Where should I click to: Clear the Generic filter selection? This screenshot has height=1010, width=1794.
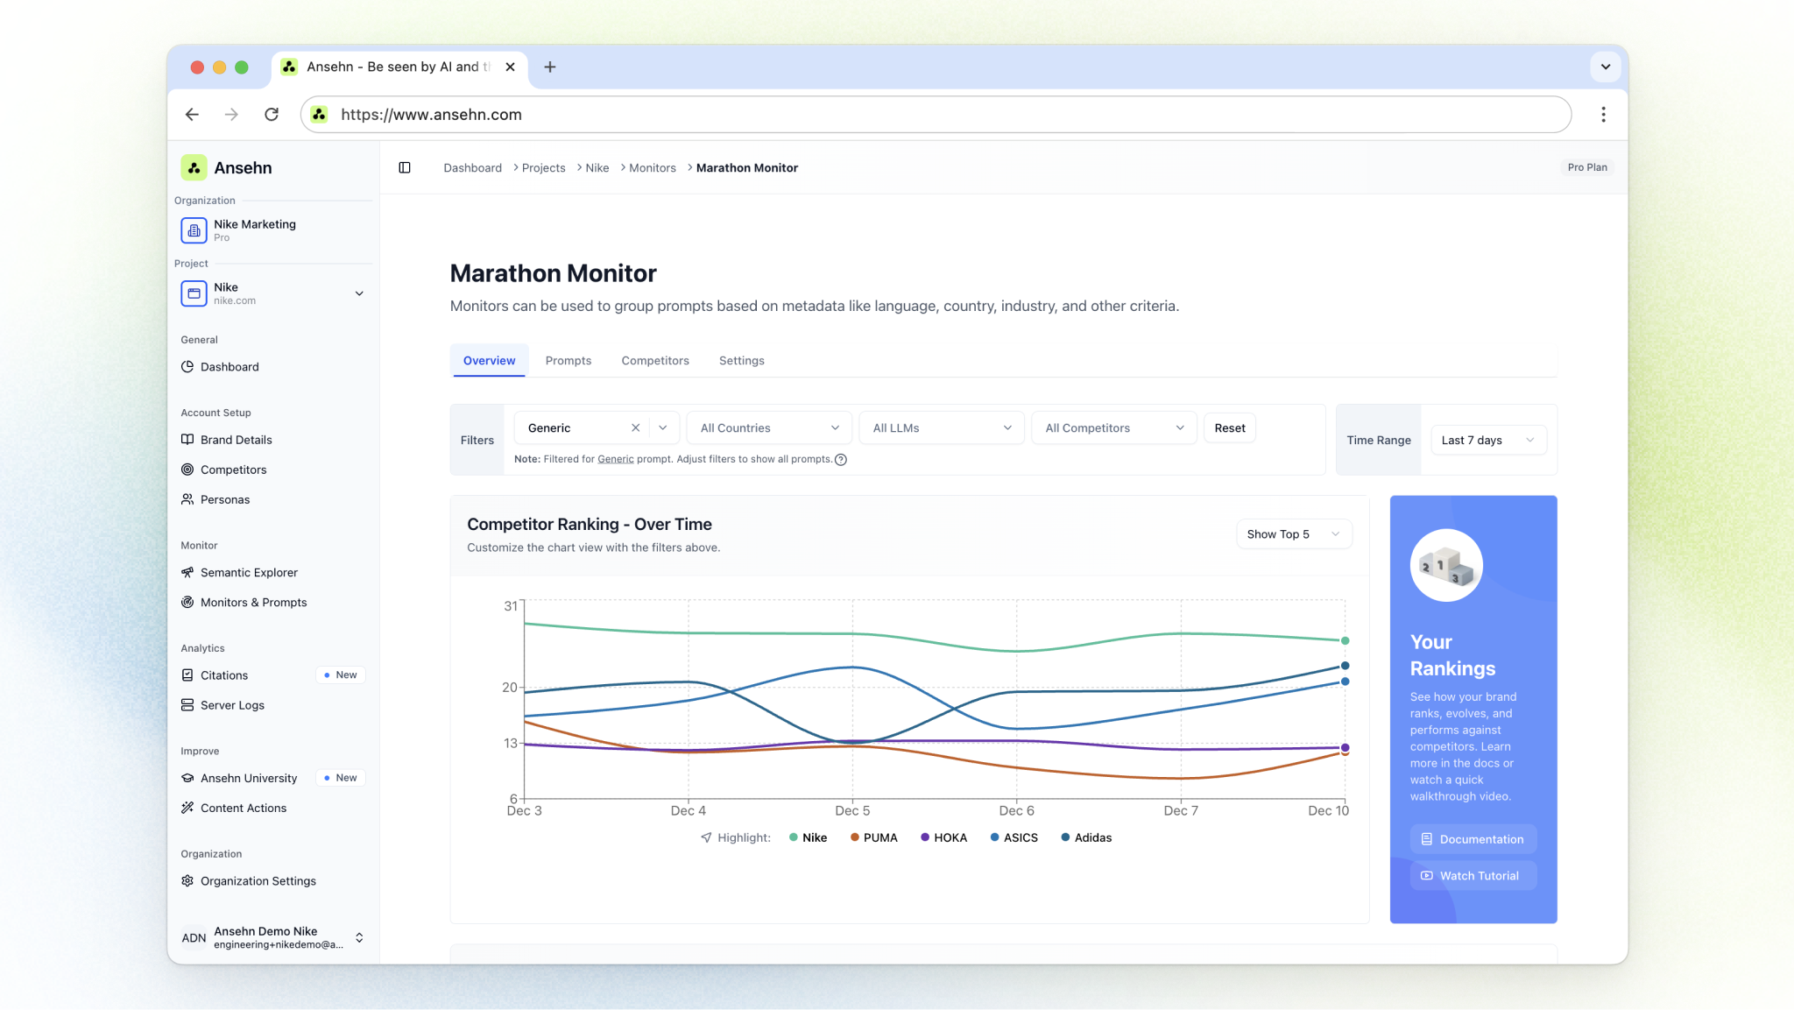click(x=635, y=427)
